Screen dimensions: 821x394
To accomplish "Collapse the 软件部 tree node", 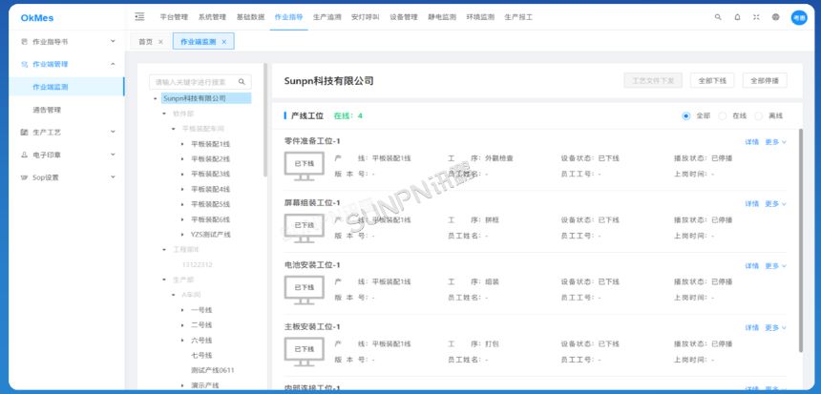I will [x=164, y=113].
